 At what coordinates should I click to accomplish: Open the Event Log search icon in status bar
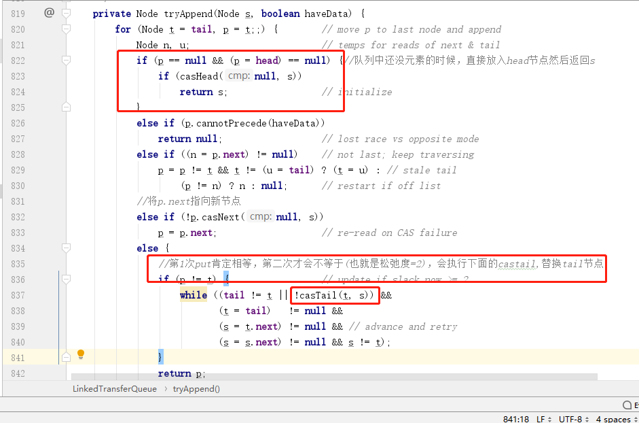pos(627,405)
